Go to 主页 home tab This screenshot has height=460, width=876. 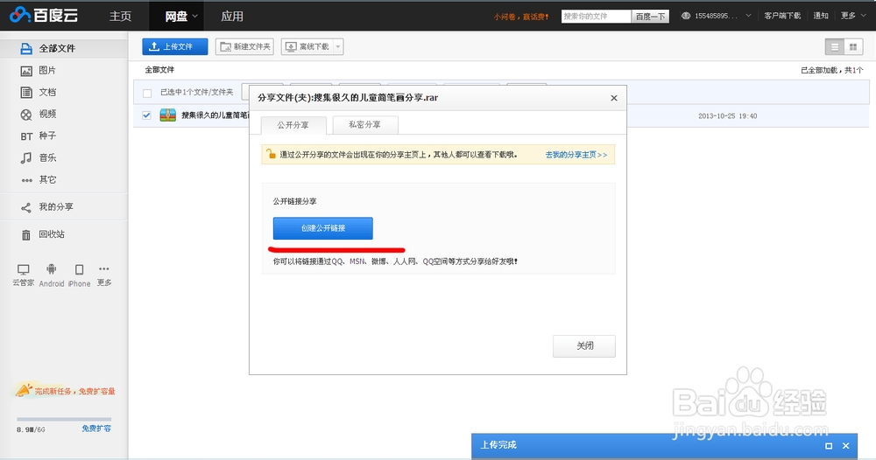click(120, 16)
